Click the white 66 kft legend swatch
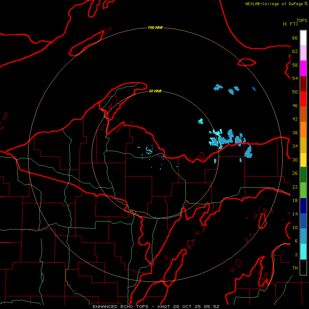 pyautogui.click(x=303, y=38)
